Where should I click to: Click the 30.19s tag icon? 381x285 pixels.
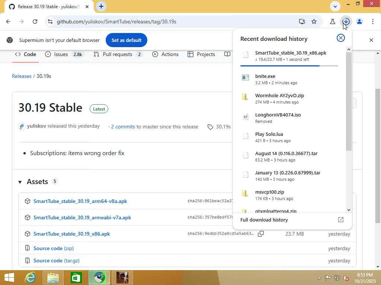[x=210, y=127]
